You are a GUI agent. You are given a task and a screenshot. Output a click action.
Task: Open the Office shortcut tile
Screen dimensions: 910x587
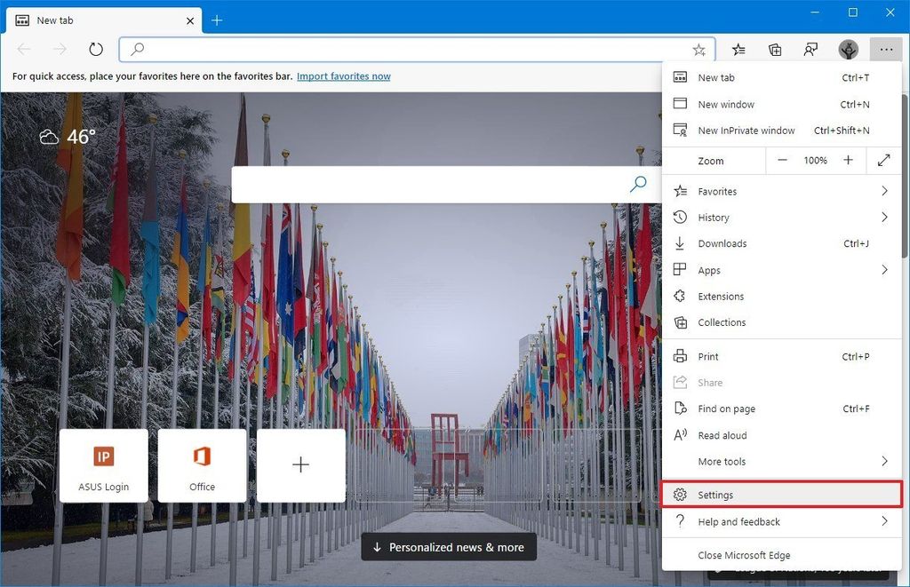pyautogui.click(x=202, y=464)
